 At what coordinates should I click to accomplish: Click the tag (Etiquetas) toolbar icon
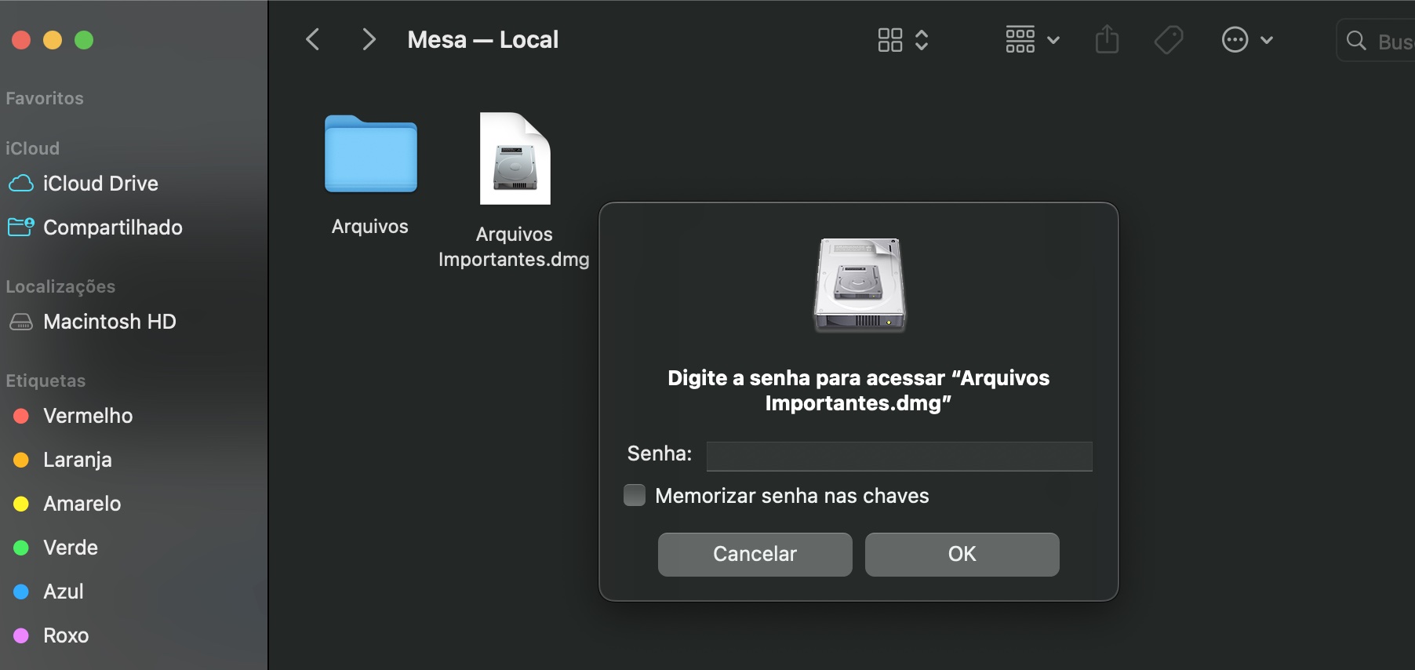(1169, 40)
